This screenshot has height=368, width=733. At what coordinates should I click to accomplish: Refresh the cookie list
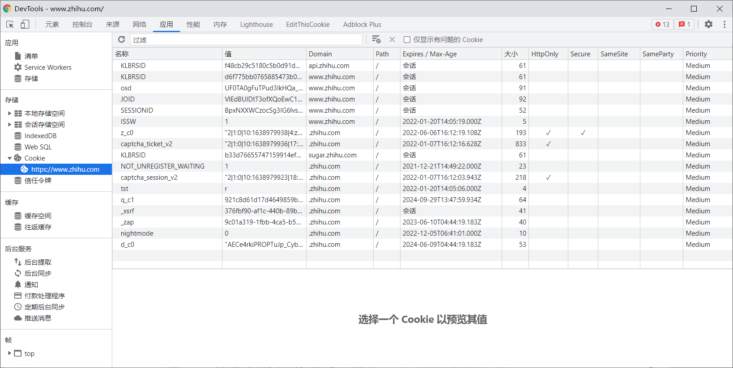tap(121, 39)
